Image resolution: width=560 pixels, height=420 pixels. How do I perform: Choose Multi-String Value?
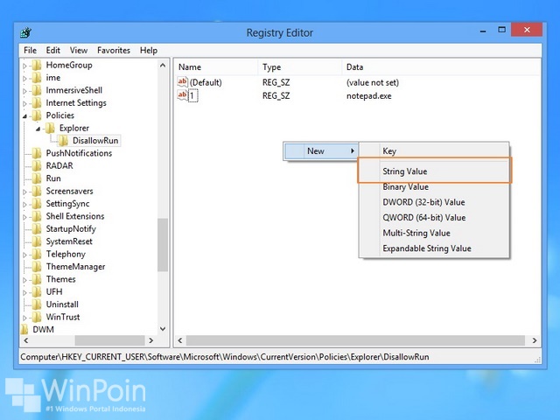(434, 233)
